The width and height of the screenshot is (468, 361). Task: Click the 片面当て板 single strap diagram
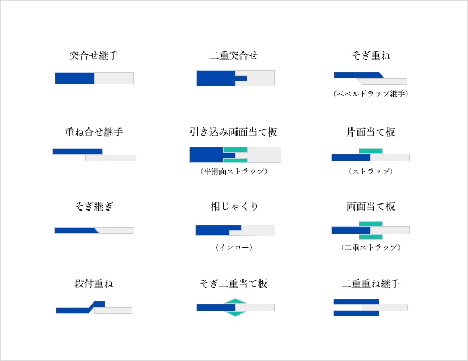[371, 155]
